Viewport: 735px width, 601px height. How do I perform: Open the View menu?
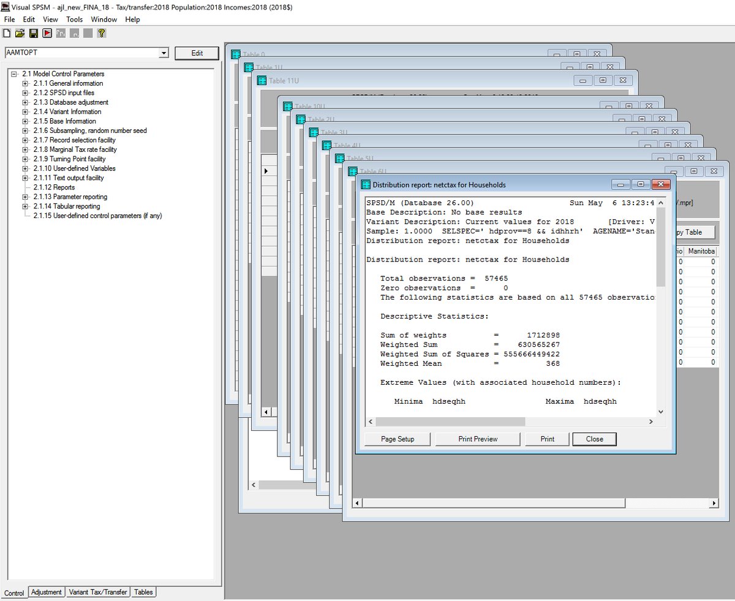coord(50,20)
